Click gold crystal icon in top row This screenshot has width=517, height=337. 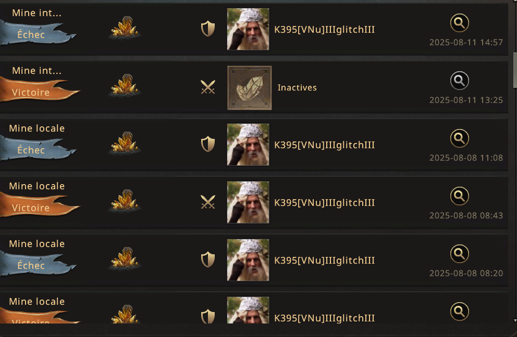[x=125, y=27]
